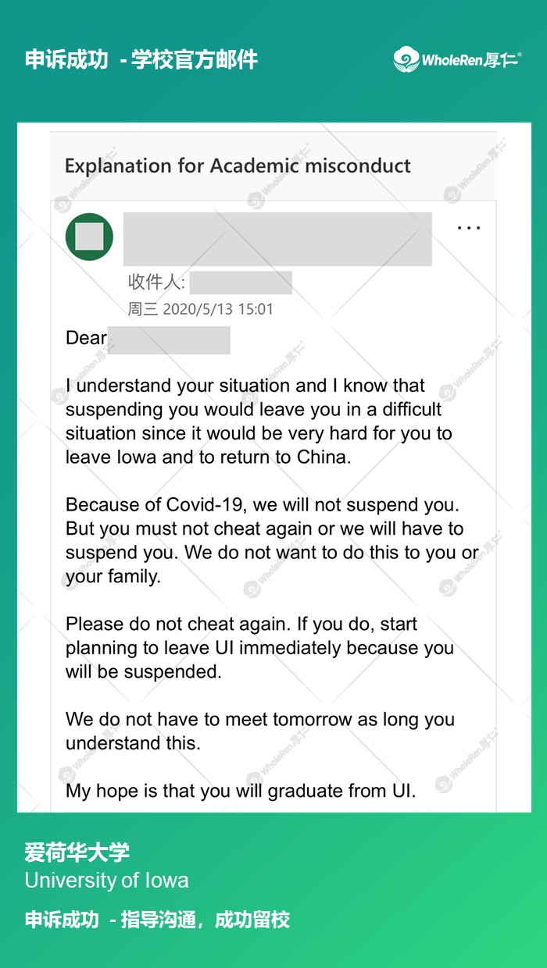
Task: Click the sender's green avatar icon
Action: point(89,237)
